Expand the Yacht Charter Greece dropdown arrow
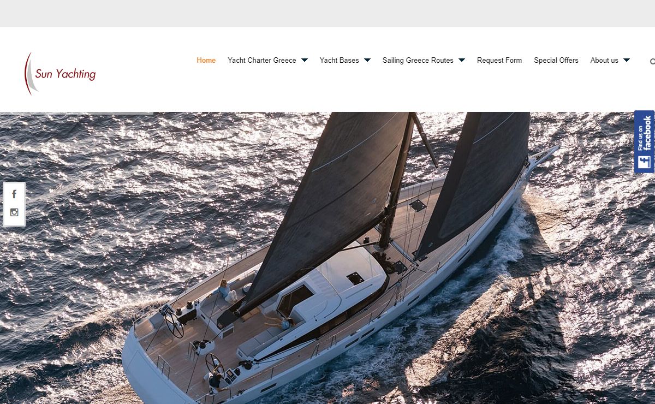 coord(305,60)
